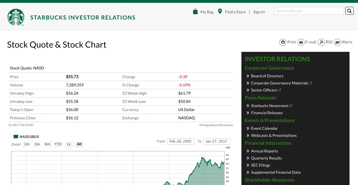This screenshot has height=185, width=358.
Task: Open the To date field
Action: [x=217, y=141]
